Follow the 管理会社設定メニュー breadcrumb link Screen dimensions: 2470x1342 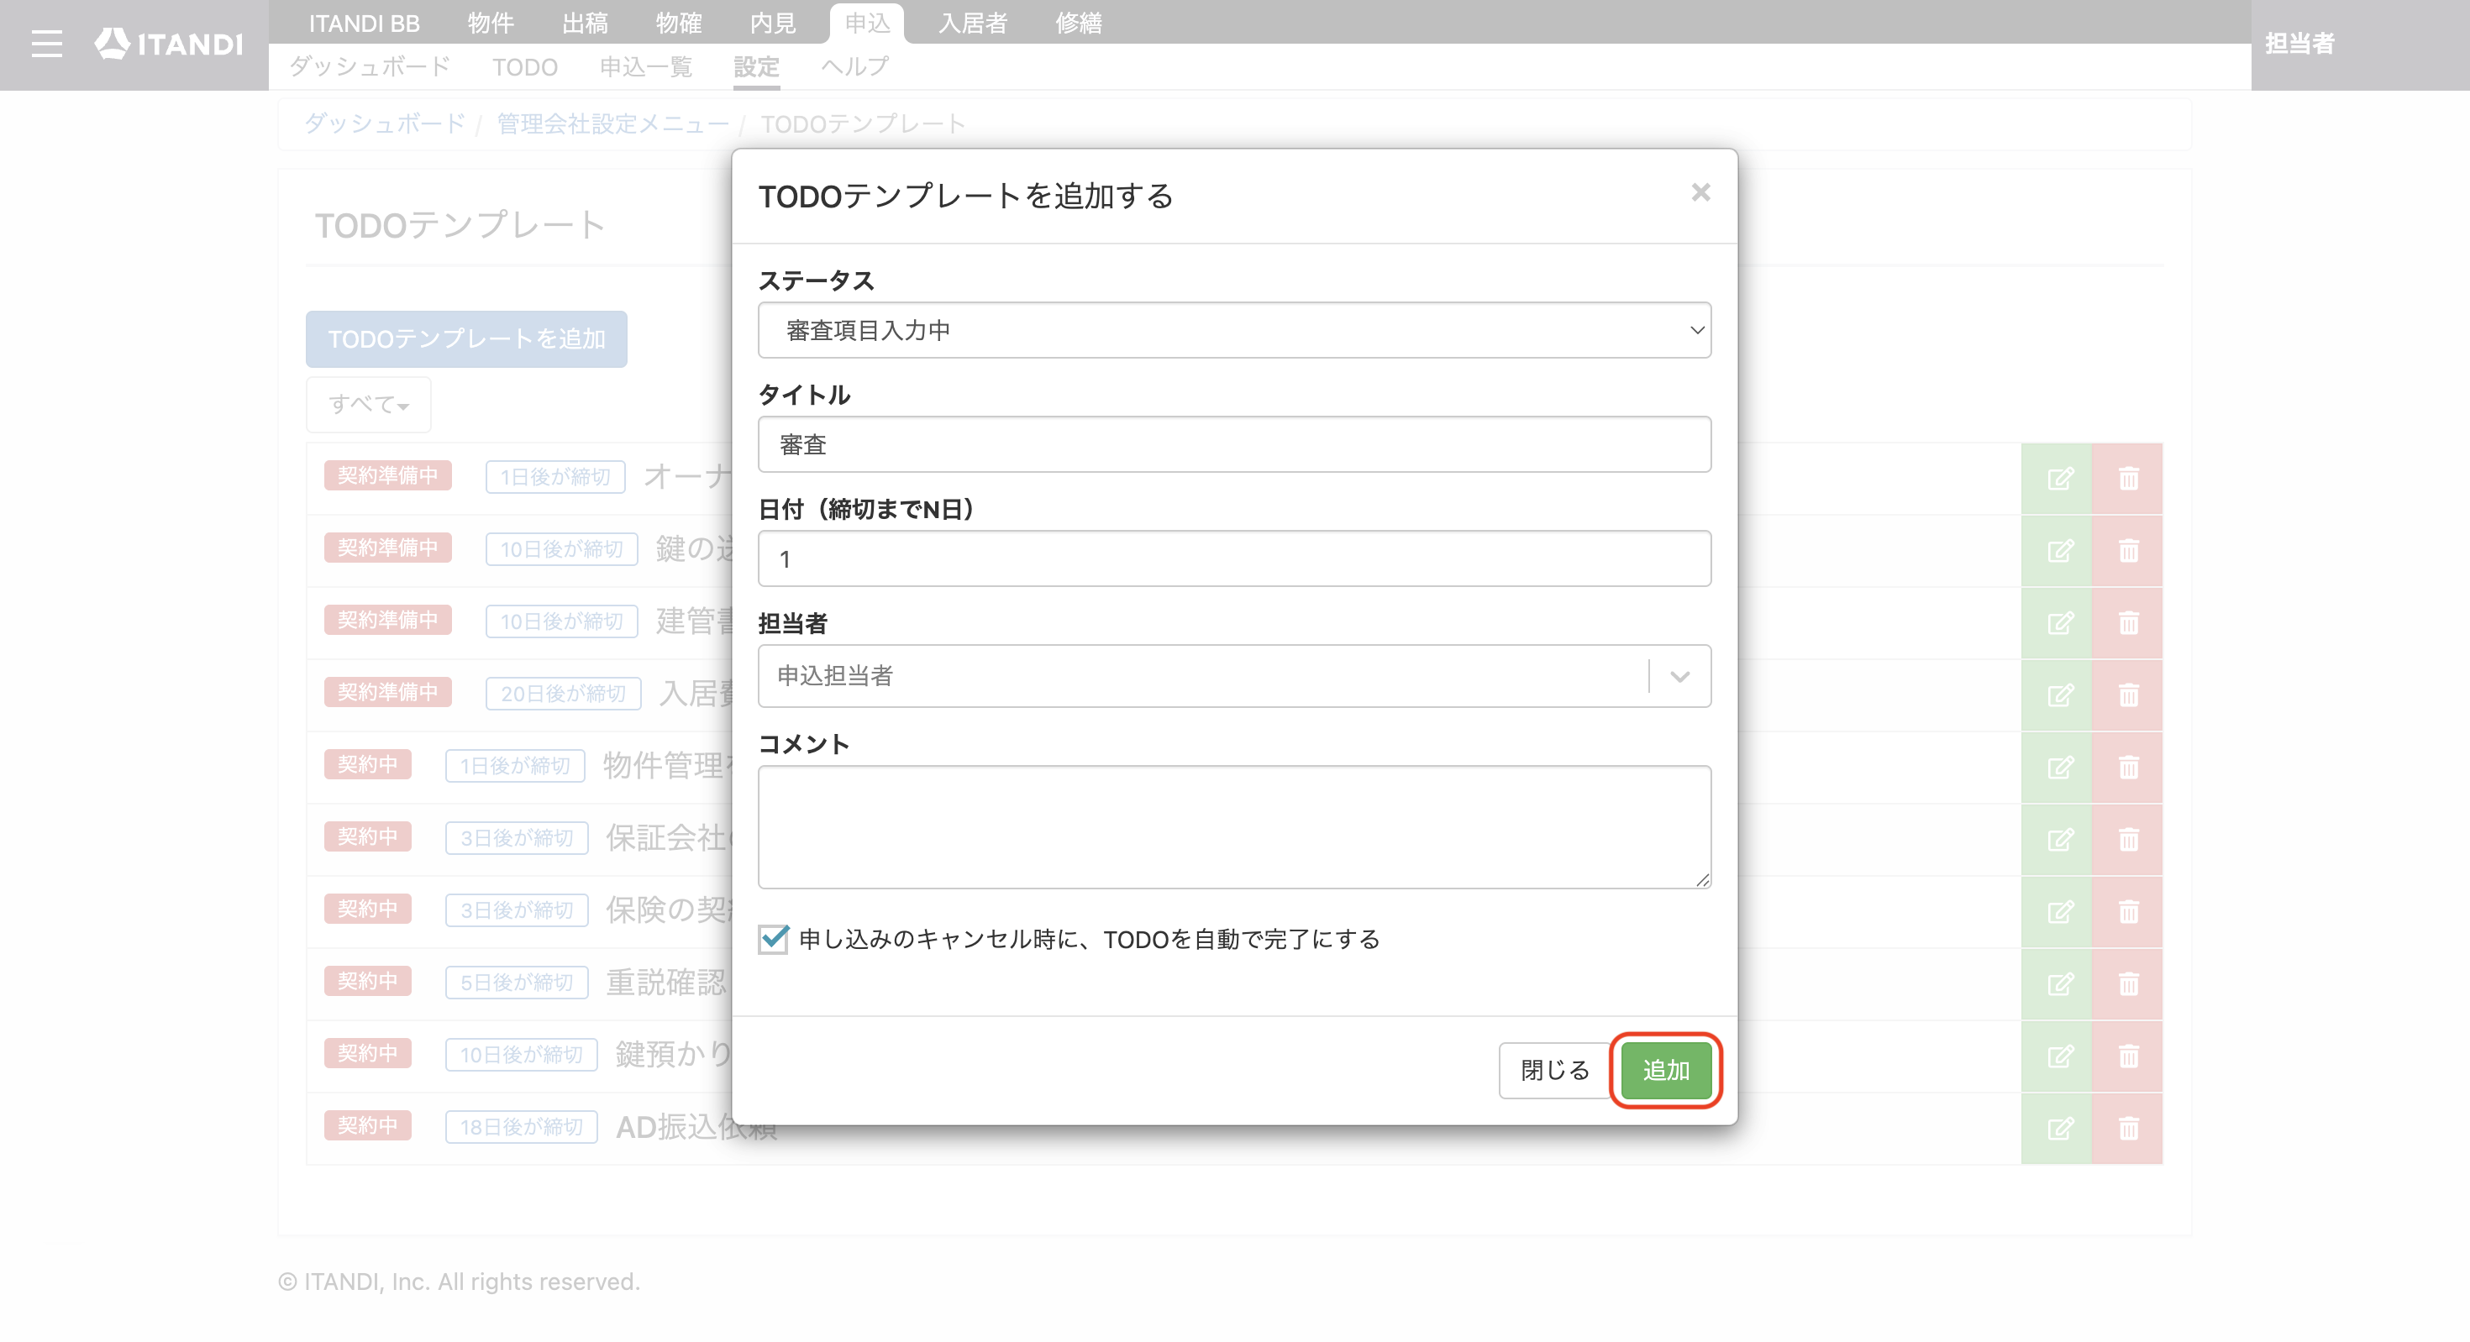[x=612, y=123]
